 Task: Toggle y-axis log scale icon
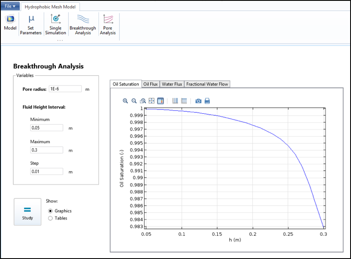pos(184,101)
